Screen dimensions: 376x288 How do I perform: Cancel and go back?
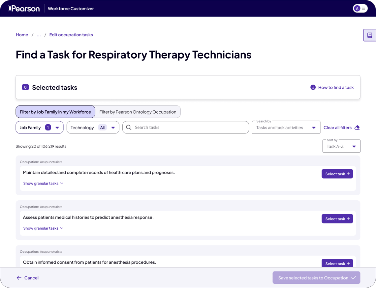pos(28,278)
